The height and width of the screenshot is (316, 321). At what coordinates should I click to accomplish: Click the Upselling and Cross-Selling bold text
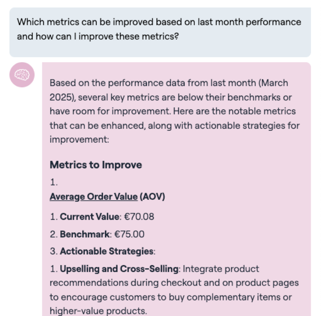119,269
